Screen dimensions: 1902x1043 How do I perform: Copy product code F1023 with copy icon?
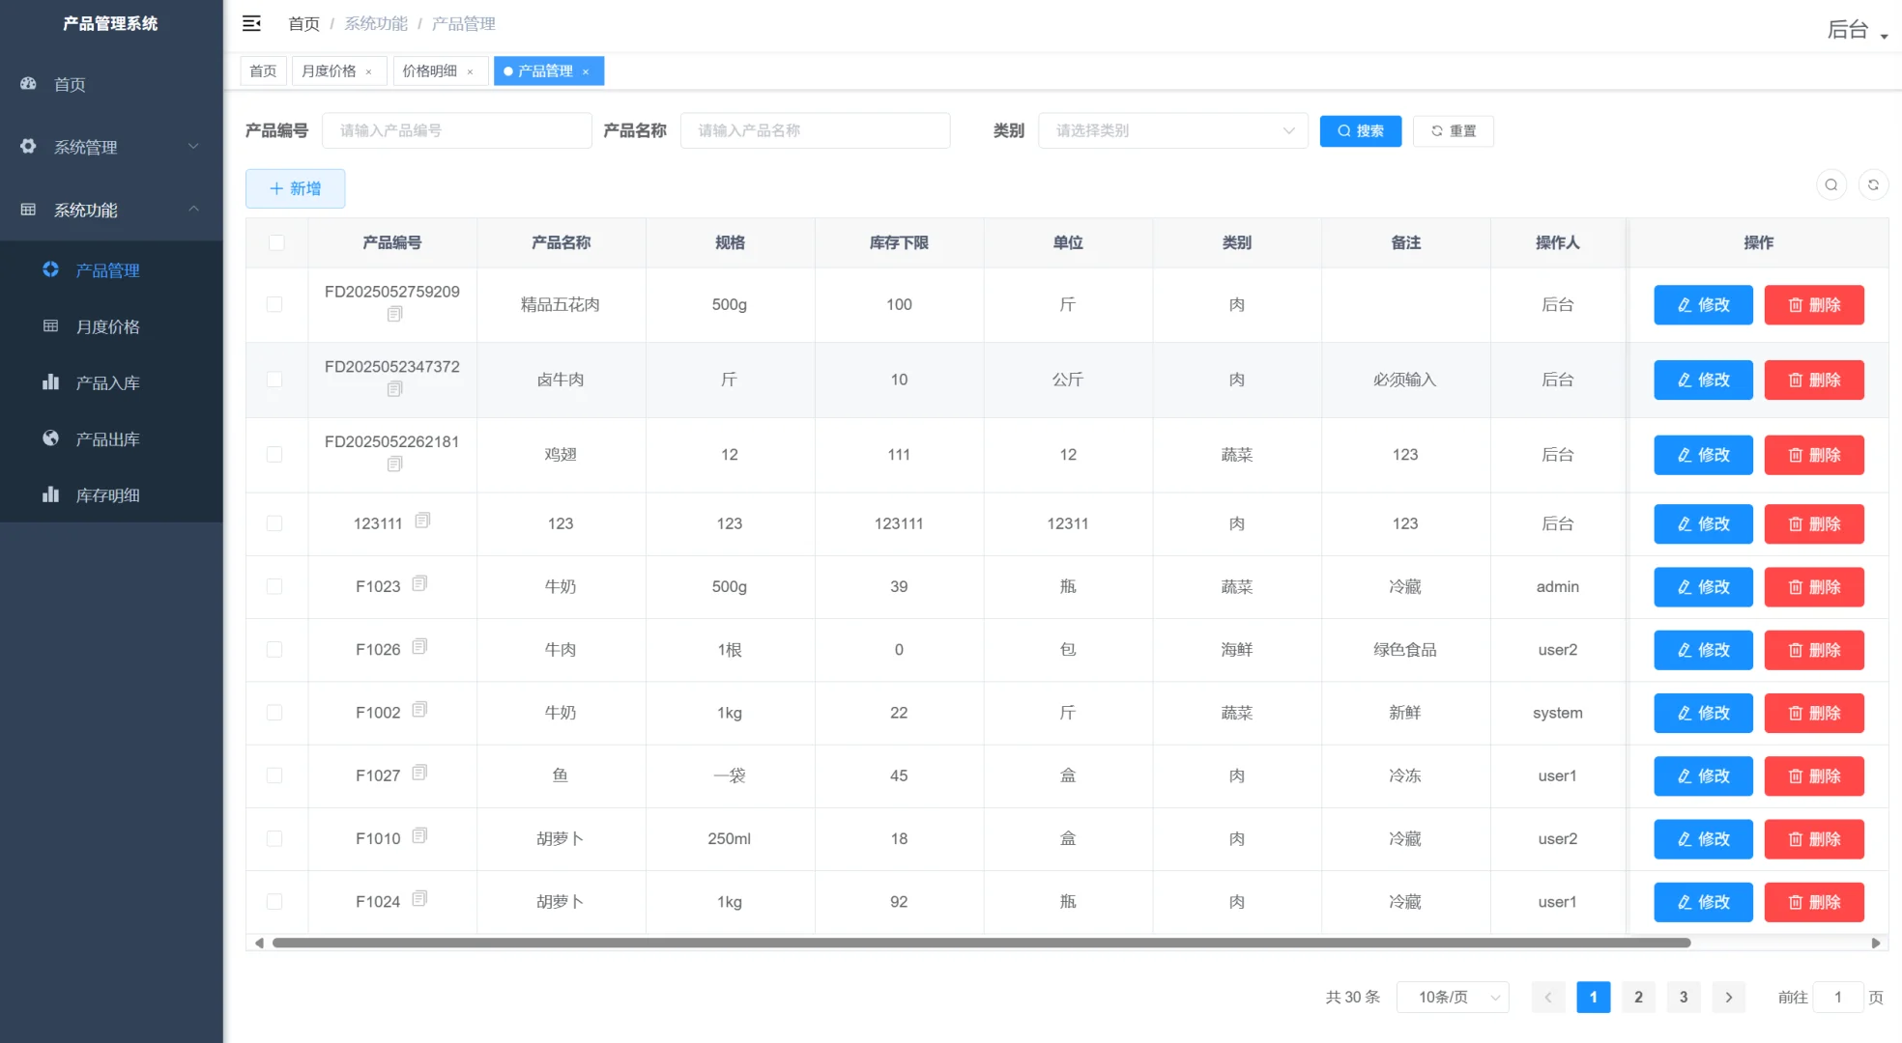pos(419,583)
